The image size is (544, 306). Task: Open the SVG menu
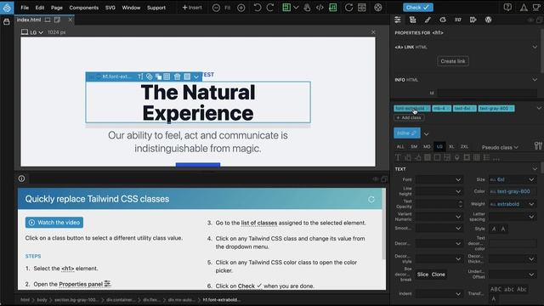click(x=110, y=8)
